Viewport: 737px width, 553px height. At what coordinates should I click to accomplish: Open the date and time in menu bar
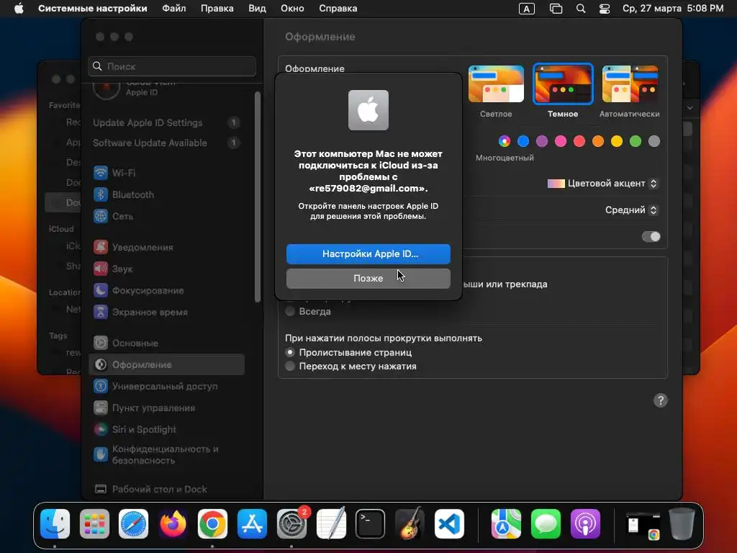673,9
